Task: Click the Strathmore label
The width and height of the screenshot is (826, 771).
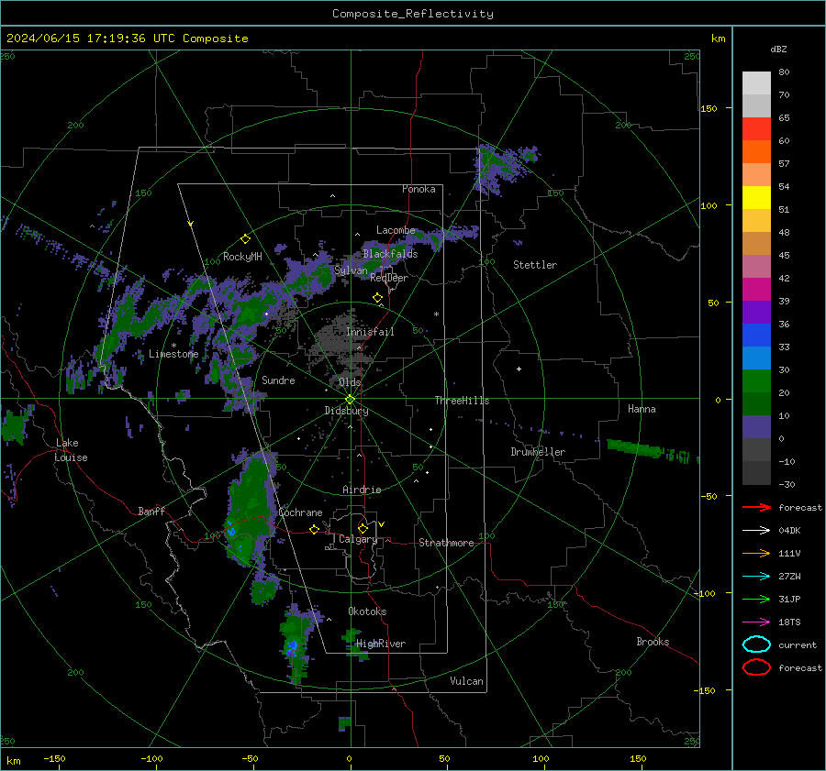Action: [x=446, y=543]
